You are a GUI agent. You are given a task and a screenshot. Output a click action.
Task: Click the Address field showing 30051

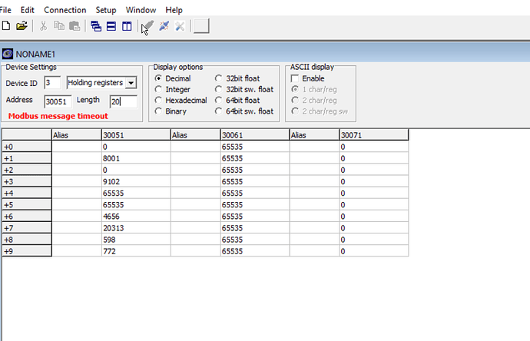[x=58, y=101]
